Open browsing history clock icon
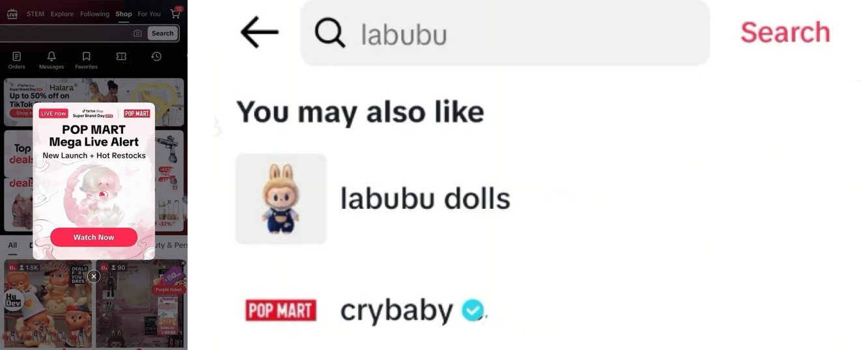This screenshot has height=350, width=861. (x=156, y=57)
